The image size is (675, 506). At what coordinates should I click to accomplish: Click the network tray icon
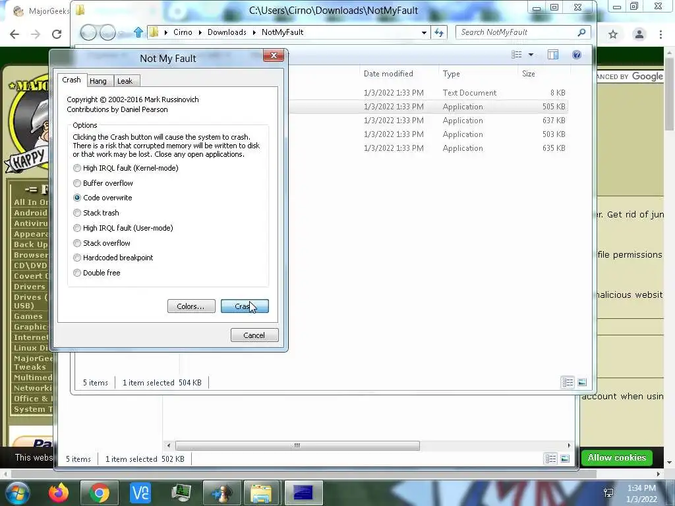[608, 493]
